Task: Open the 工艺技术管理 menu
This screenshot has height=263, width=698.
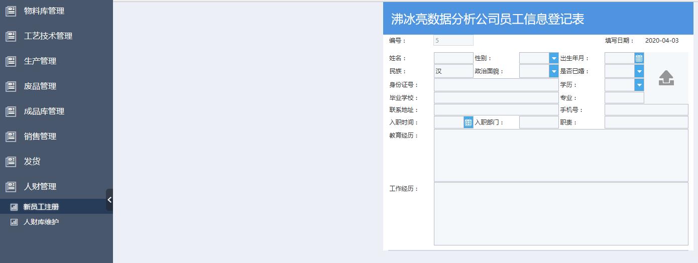Action: pyautogui.click(x=56, y=36)
